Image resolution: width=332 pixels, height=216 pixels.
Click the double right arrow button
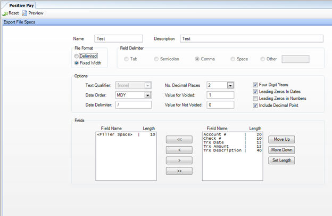pyautogui.click(x=179, y=171)
